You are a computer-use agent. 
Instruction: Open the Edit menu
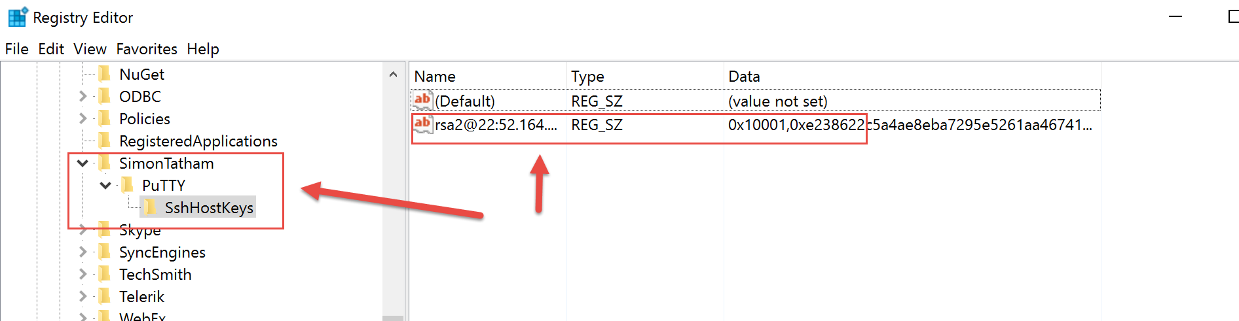51,49
